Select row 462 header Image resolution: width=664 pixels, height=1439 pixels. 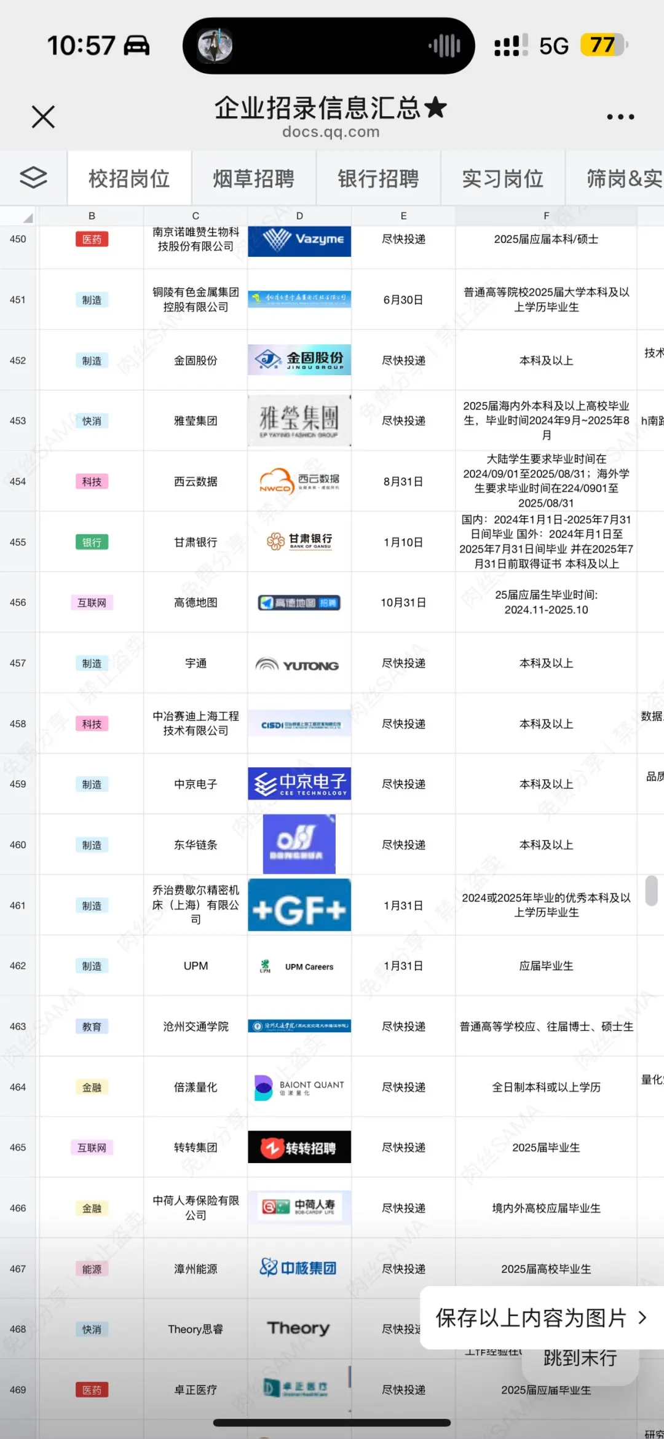(x=18, y=966)
